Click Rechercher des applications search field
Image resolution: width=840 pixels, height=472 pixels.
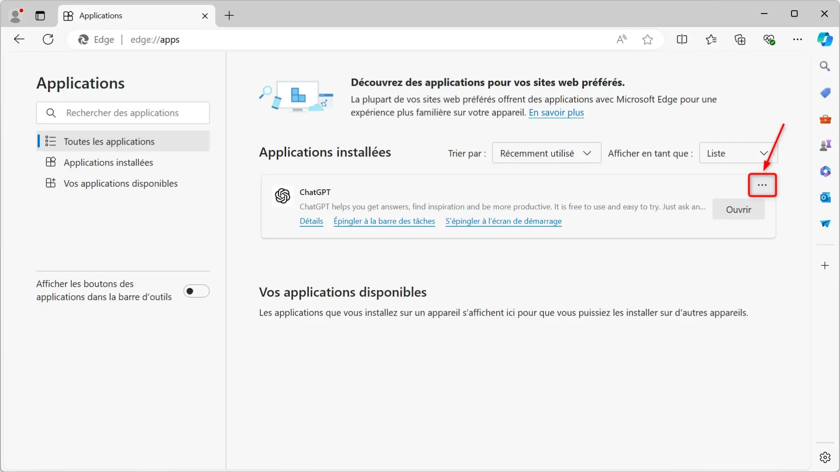coord(123,113)
